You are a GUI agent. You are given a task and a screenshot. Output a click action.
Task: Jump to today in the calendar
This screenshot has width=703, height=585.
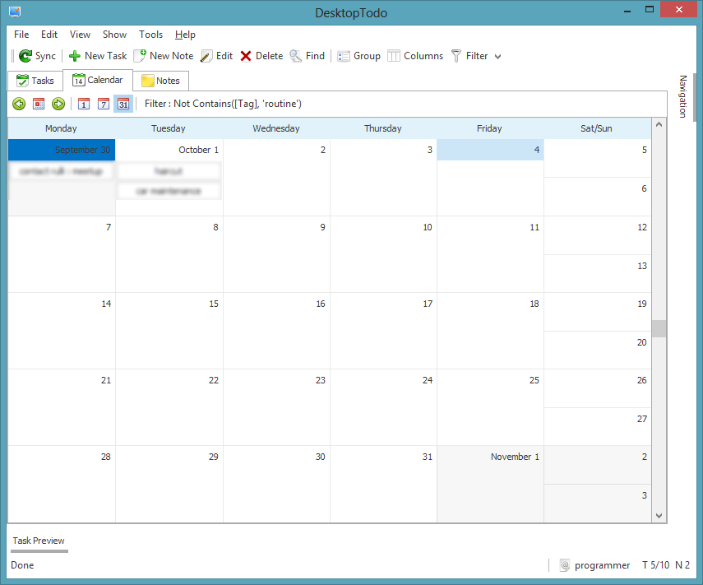tap(39, 104)
